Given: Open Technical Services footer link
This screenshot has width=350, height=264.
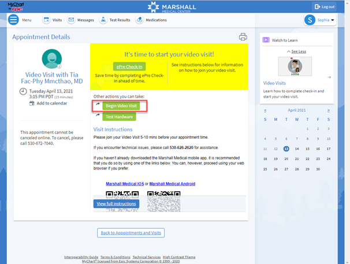Looking at the screenshot, I should pos(147,257).
